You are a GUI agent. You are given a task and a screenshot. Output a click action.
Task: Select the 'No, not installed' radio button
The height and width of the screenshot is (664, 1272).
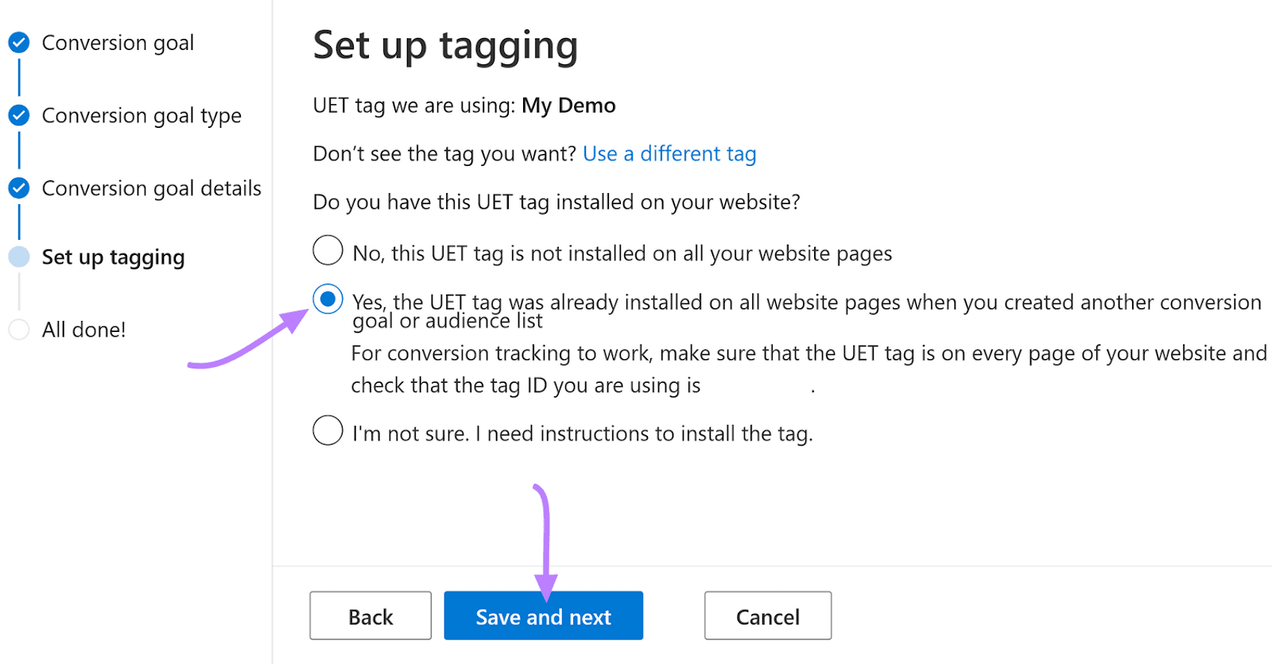pos(328,250)
